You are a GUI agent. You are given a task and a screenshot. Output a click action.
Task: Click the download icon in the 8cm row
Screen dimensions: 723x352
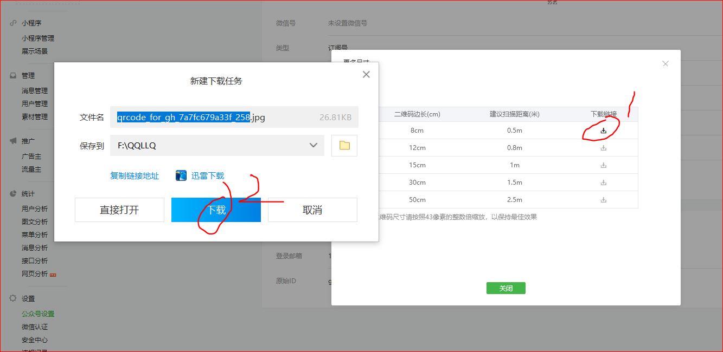pyautogui.click(x=604, y=131)
